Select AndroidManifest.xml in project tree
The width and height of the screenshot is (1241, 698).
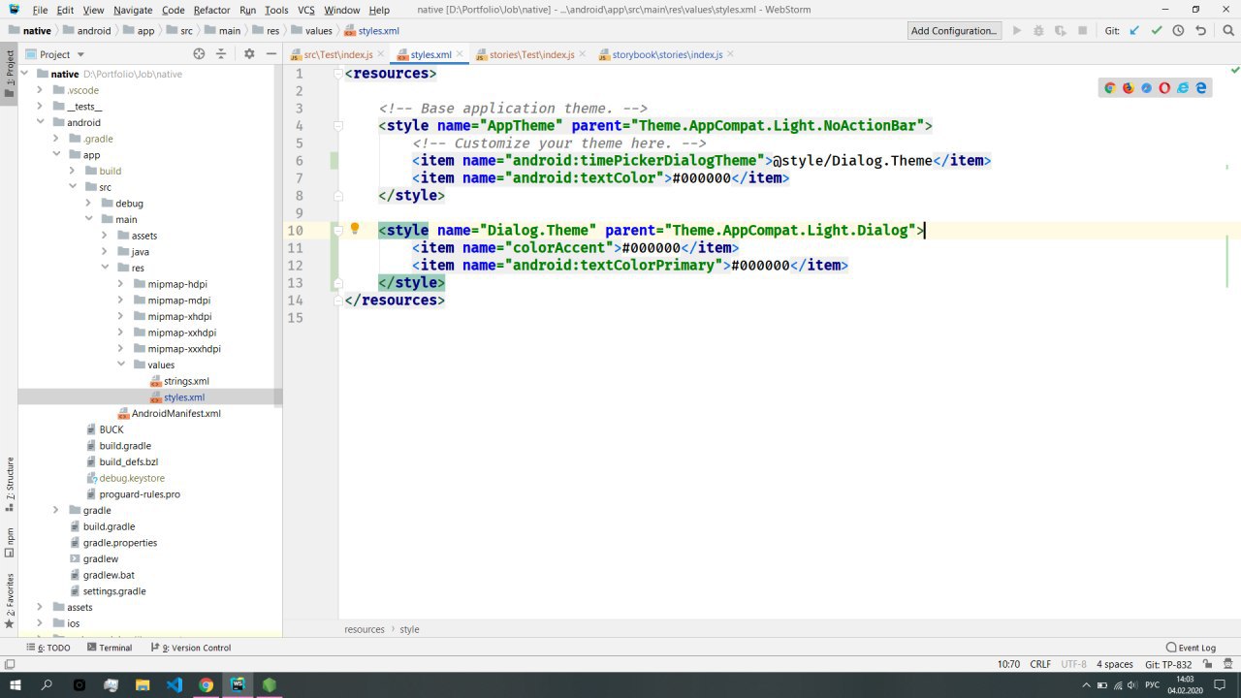[x=175, y=413]
